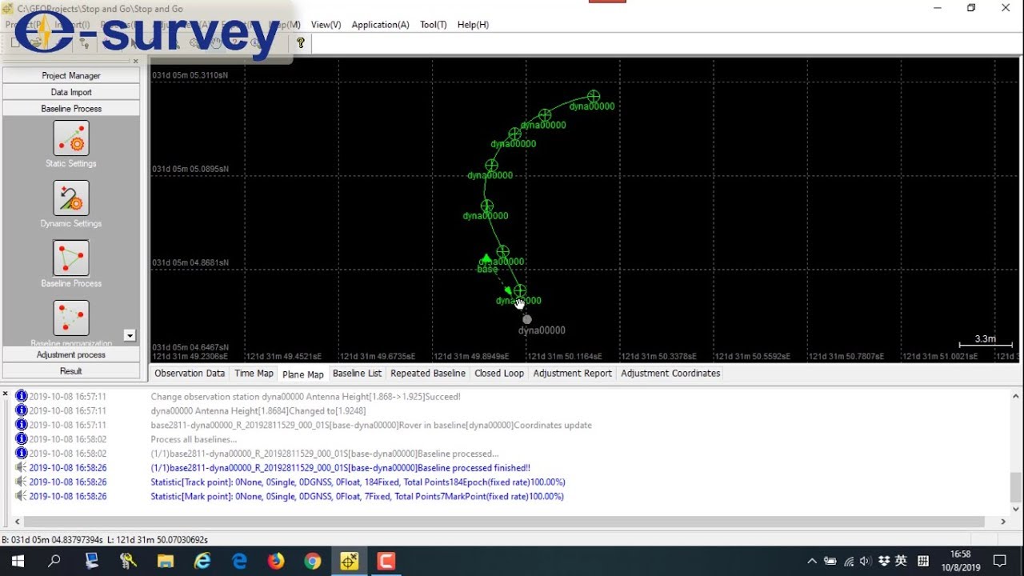Select the 'Statistic[Track point]' log line
1024x576 pixels.
(358, 482)
